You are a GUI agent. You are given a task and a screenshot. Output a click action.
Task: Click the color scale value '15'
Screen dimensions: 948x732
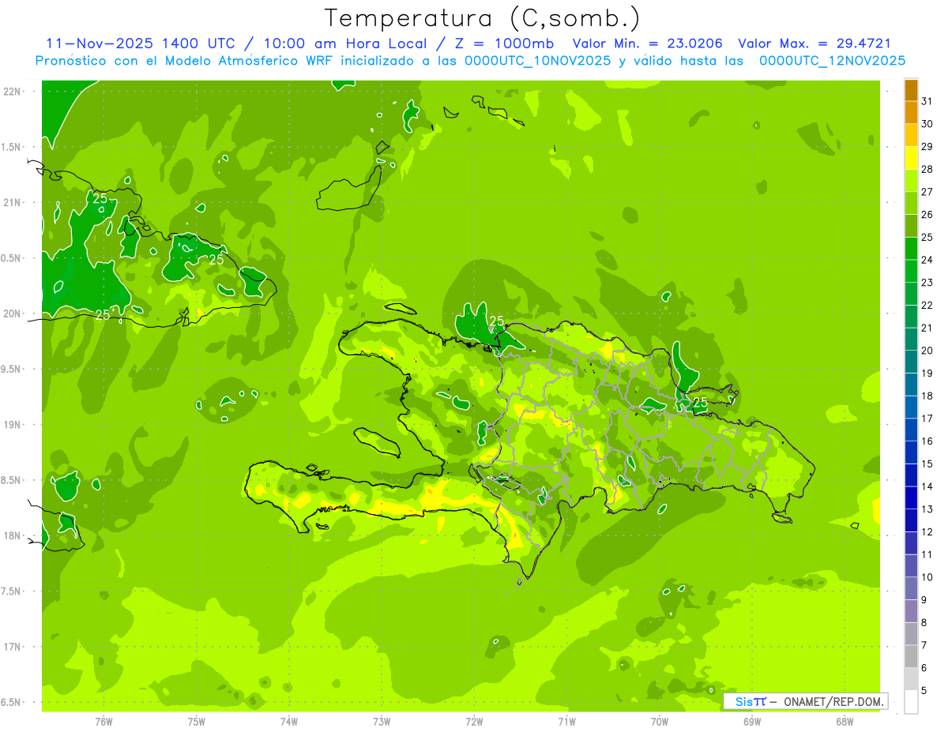(927, 464)
